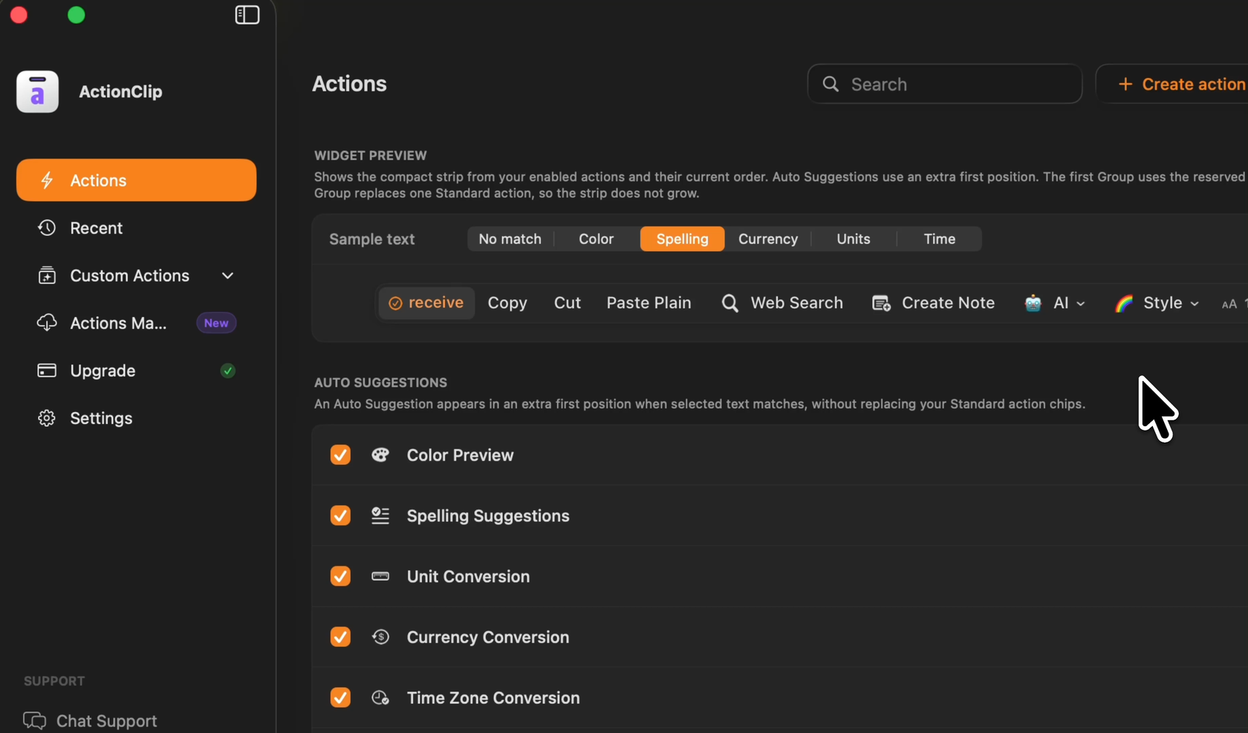Disable Time Zone Conversion checkbox

[x=340, y=697]
